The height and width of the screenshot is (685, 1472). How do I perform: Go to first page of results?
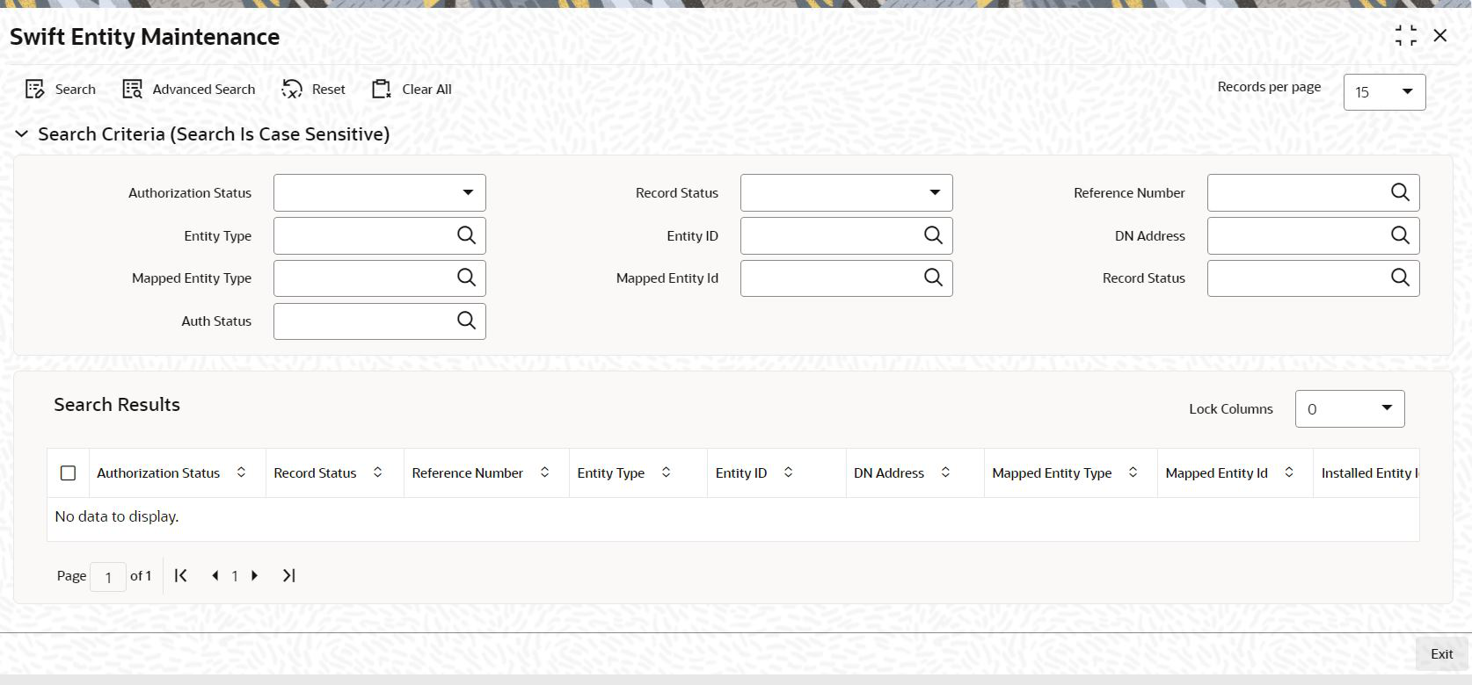[181, 575]
